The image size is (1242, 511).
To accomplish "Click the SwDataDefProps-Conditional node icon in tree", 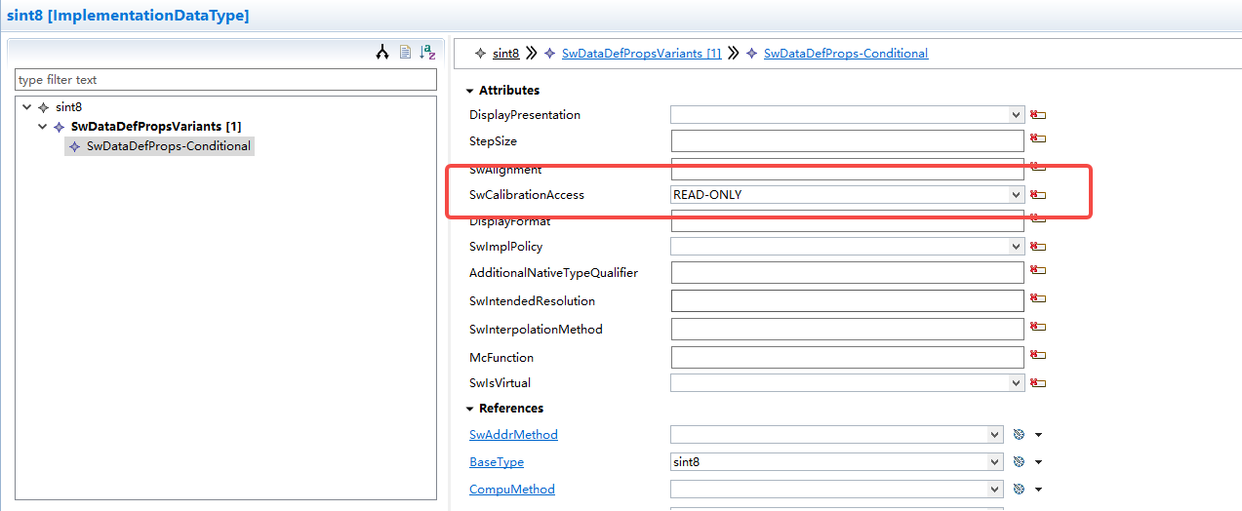I will tap(74, 146).
